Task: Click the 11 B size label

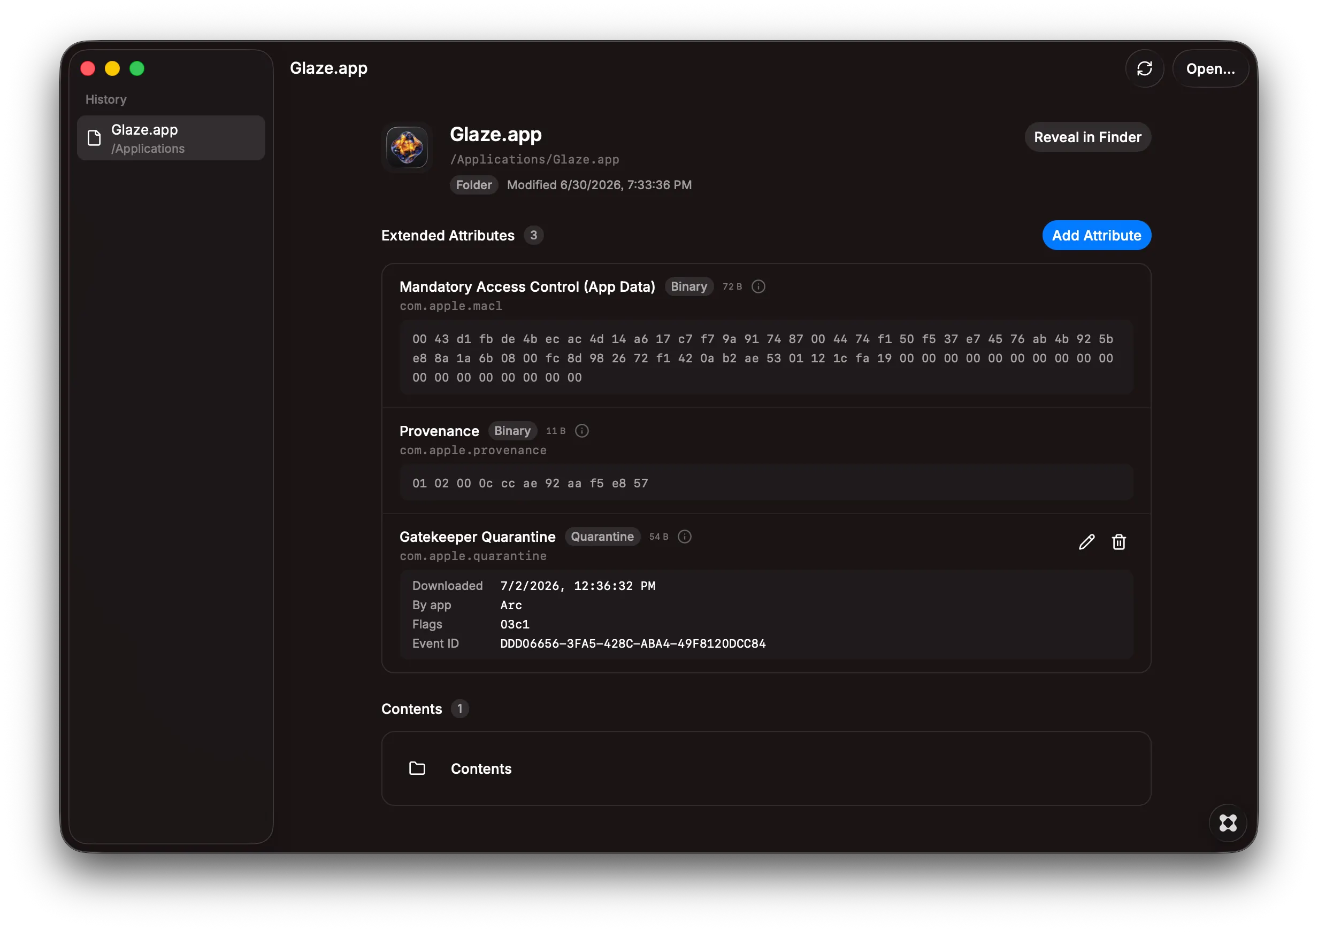Action: [555, 431]
